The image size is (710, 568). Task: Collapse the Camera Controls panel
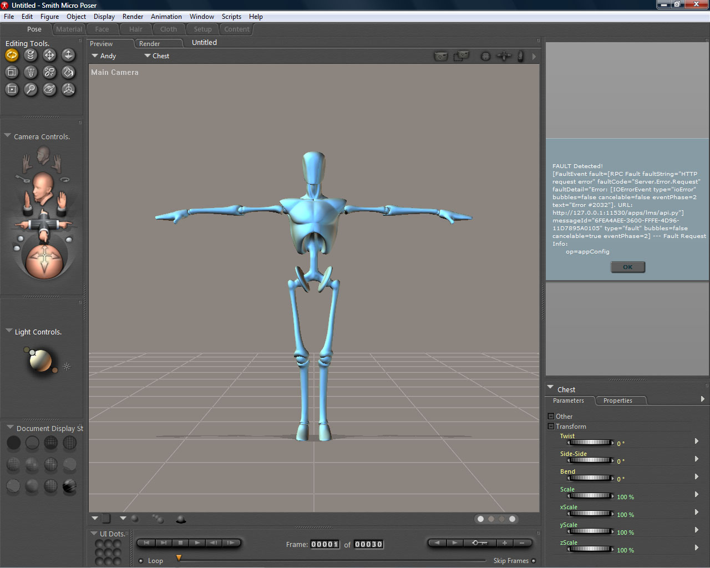coord(8,136)
